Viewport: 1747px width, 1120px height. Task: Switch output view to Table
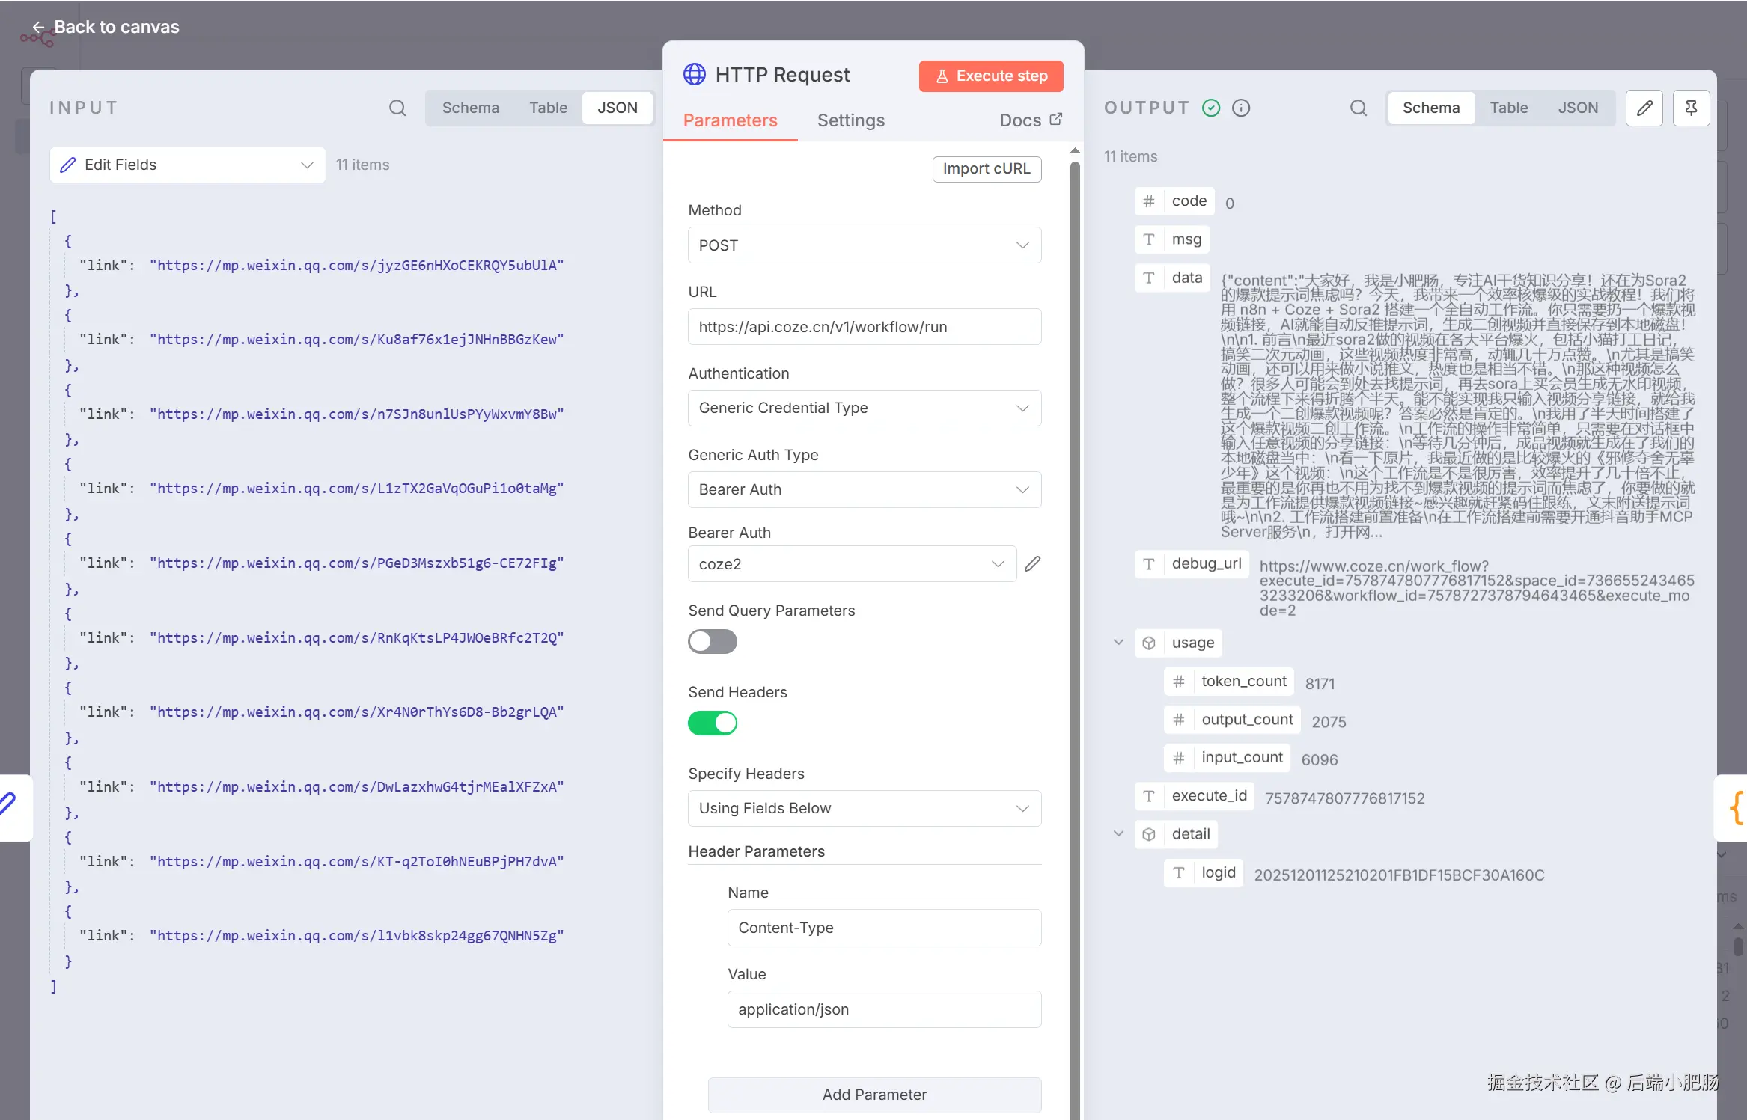coord(1508,108)
